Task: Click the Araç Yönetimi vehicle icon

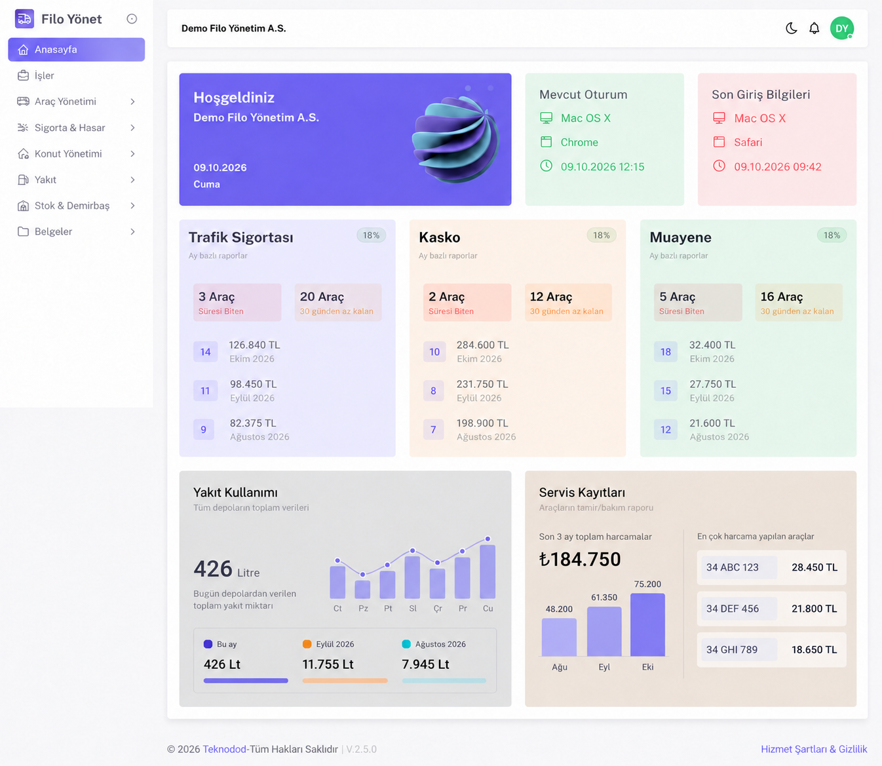Action: pyautogui.click(x=24, y=102)
